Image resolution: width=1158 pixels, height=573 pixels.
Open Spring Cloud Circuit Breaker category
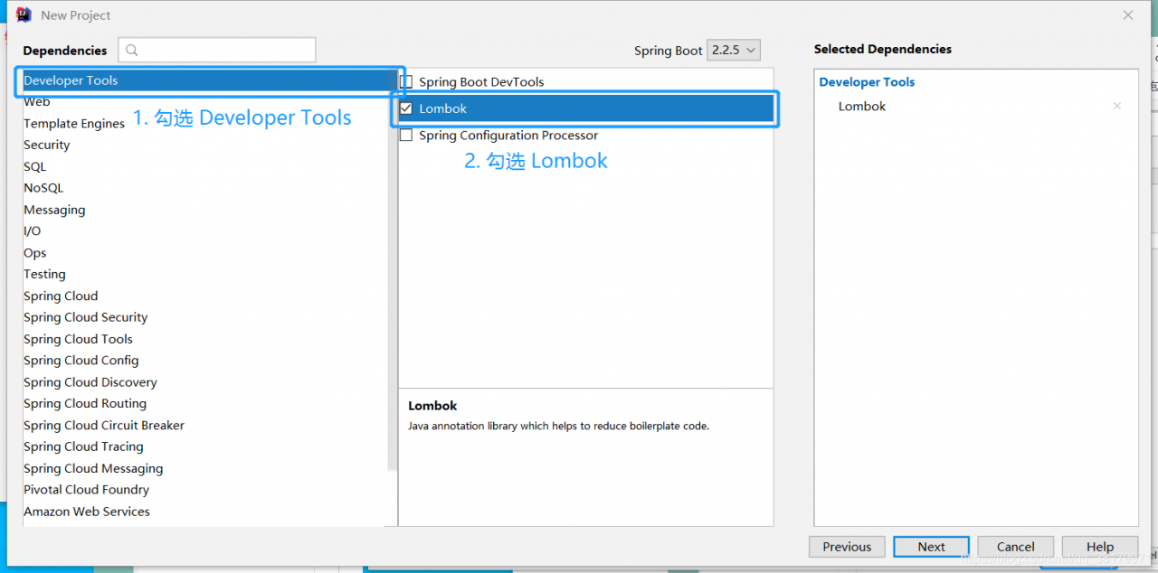104,425
